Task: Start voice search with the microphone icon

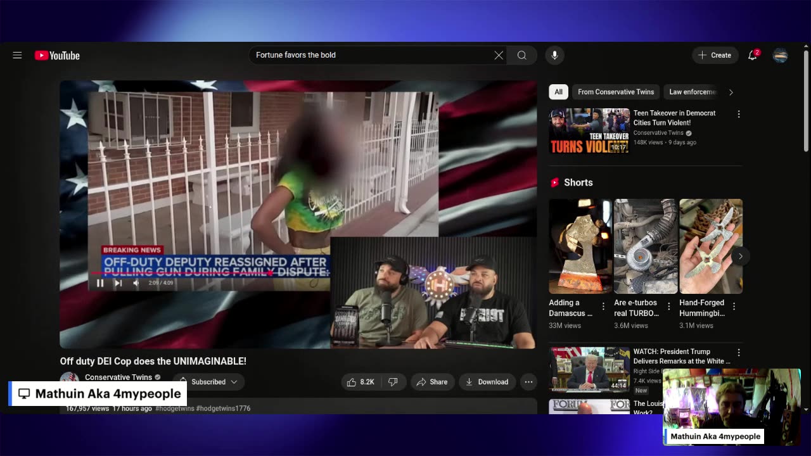Action: 554,55
